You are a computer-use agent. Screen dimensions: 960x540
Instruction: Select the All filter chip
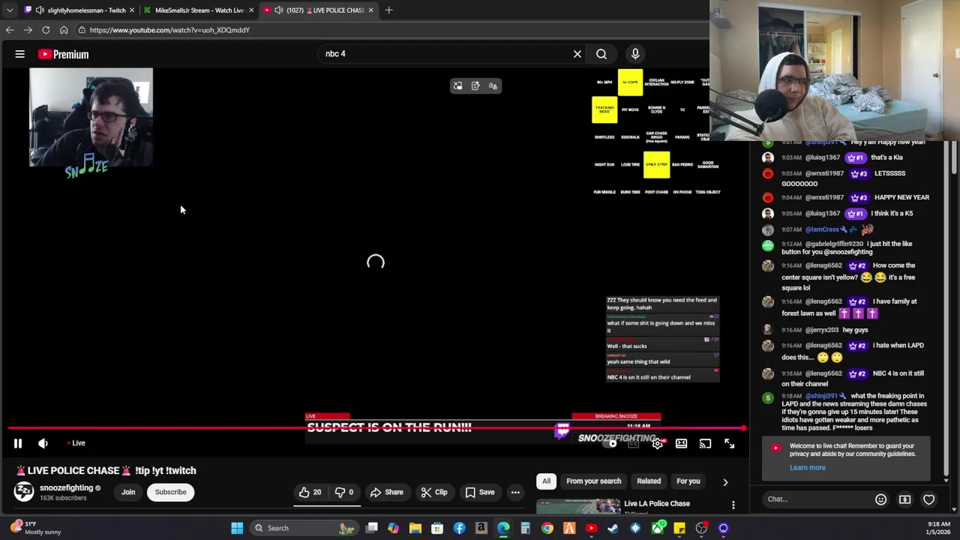546,481
